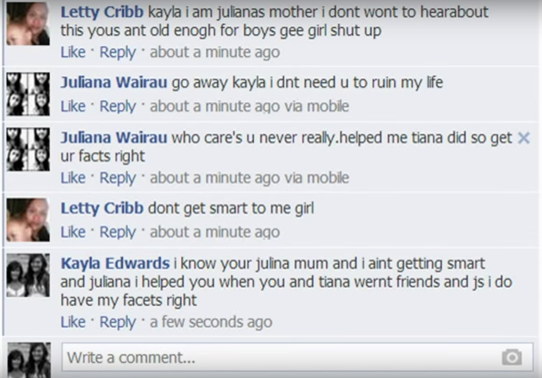Open Letty Cribb's avatar on first comment
The height and width of the screenshot is (378, 542).
click(x=28, y=24)
